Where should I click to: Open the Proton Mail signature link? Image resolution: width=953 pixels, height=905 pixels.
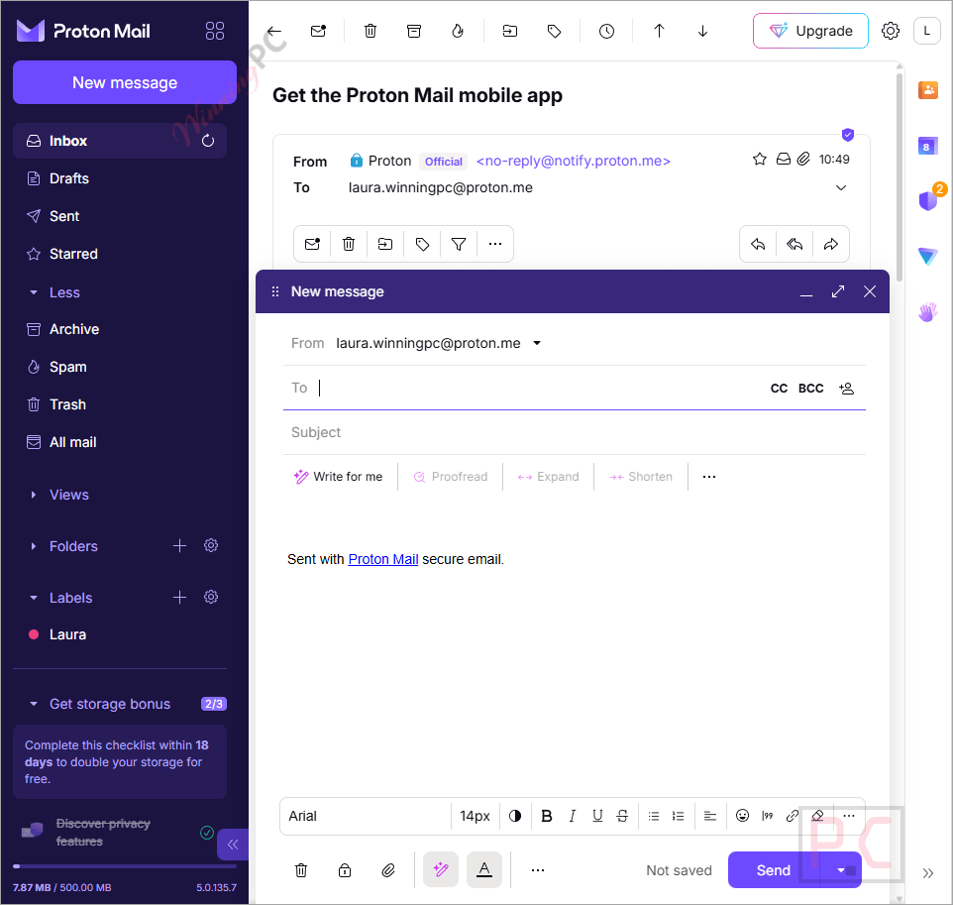pyautogui.click(x=383, y=559)
